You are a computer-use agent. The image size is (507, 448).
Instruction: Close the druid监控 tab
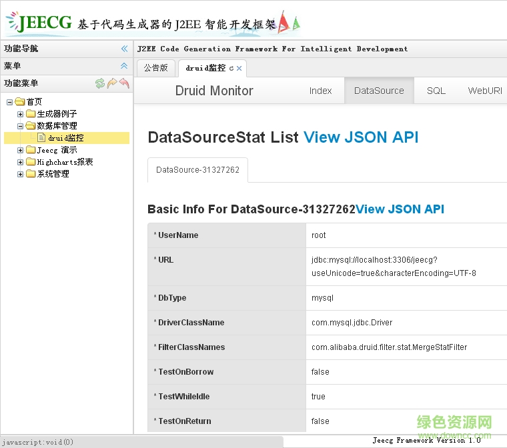pyautogui.click(x=239, y=69)
